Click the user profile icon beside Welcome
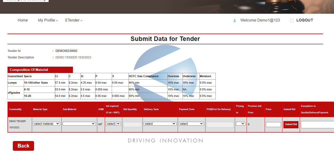 point(235,21)
